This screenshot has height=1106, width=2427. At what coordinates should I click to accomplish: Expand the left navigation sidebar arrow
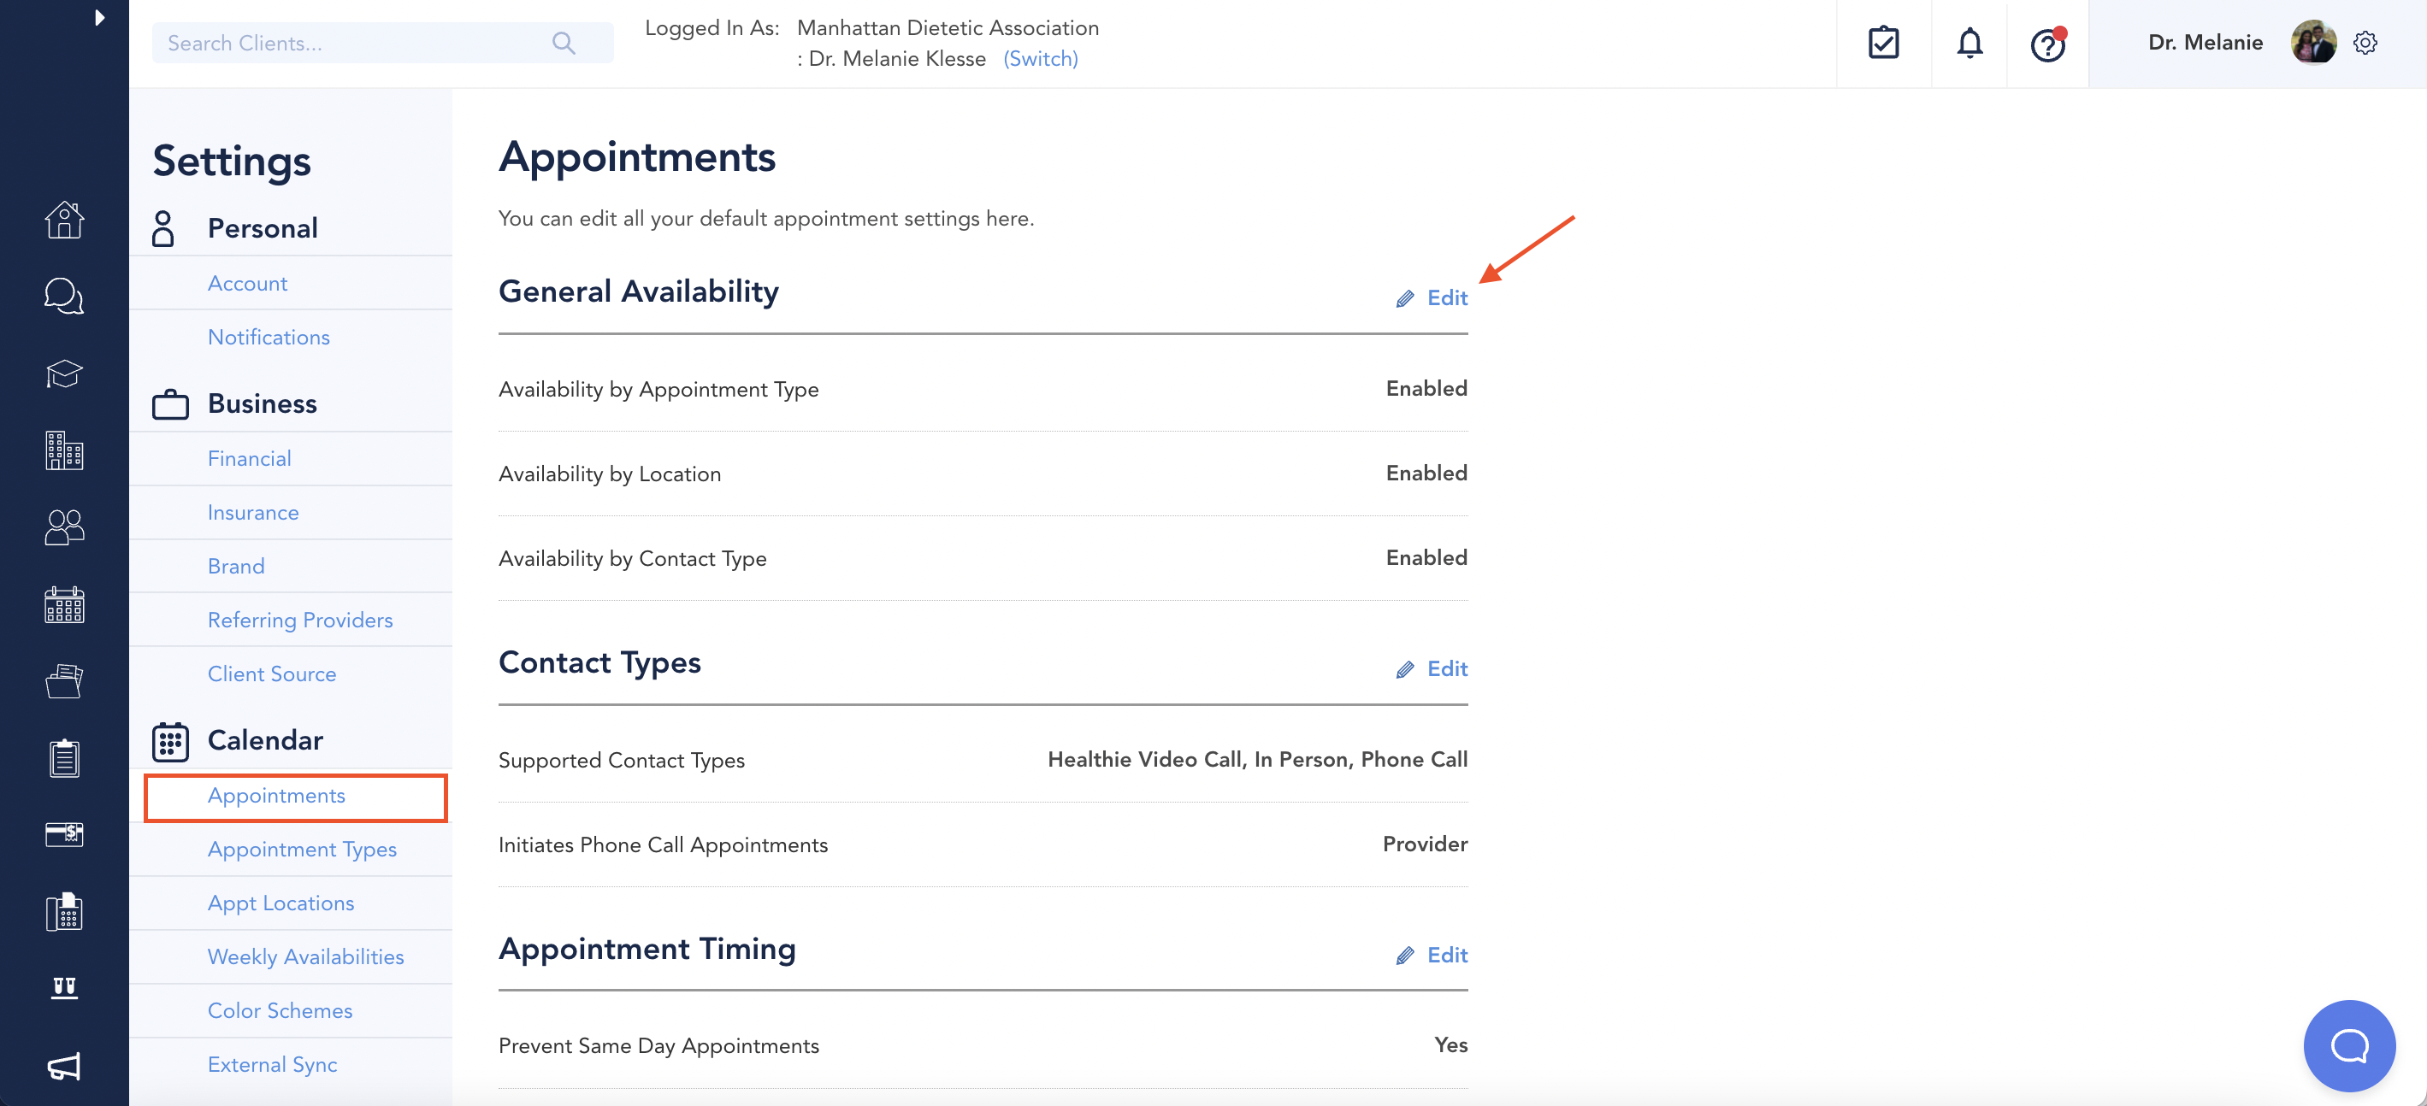coord(99,18)
